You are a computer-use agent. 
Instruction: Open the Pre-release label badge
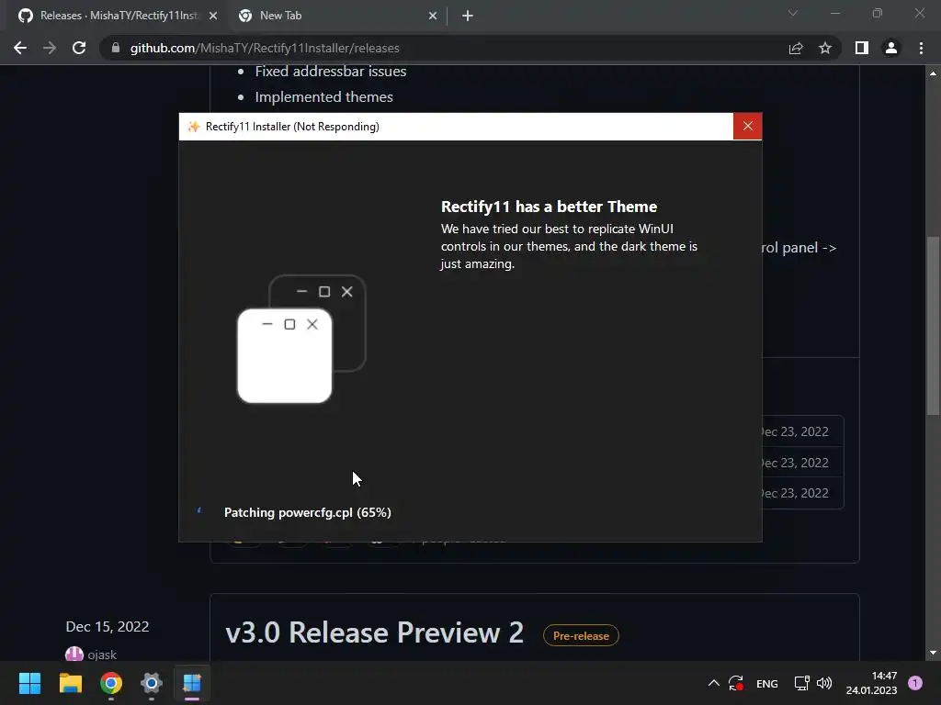(581, 635)
